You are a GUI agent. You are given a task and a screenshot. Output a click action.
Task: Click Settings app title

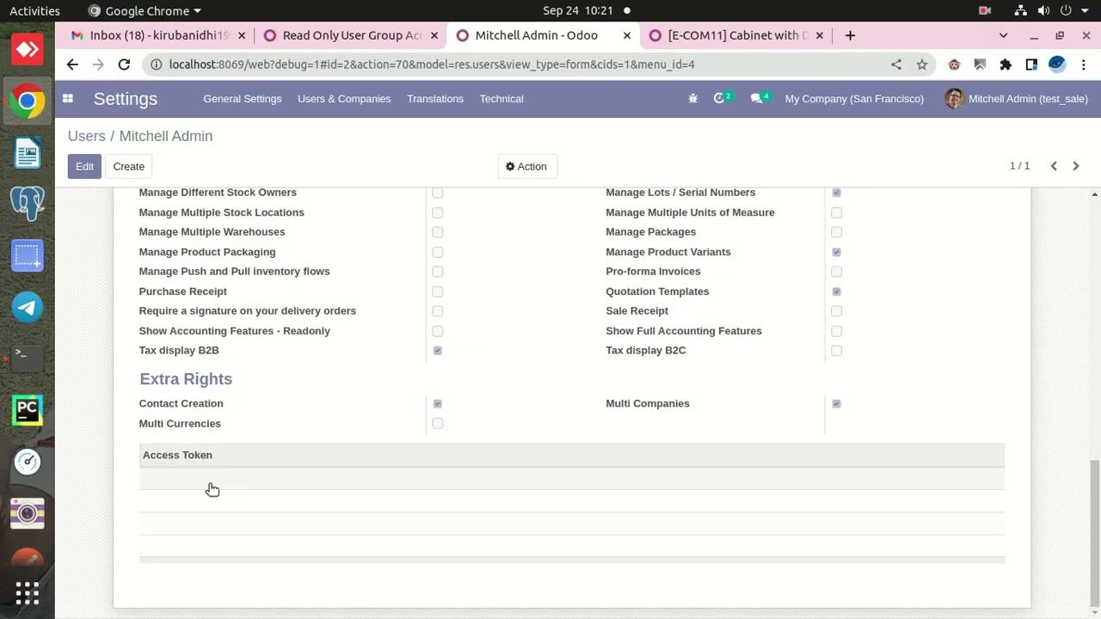pyautogui.click(x=126, y=99)
